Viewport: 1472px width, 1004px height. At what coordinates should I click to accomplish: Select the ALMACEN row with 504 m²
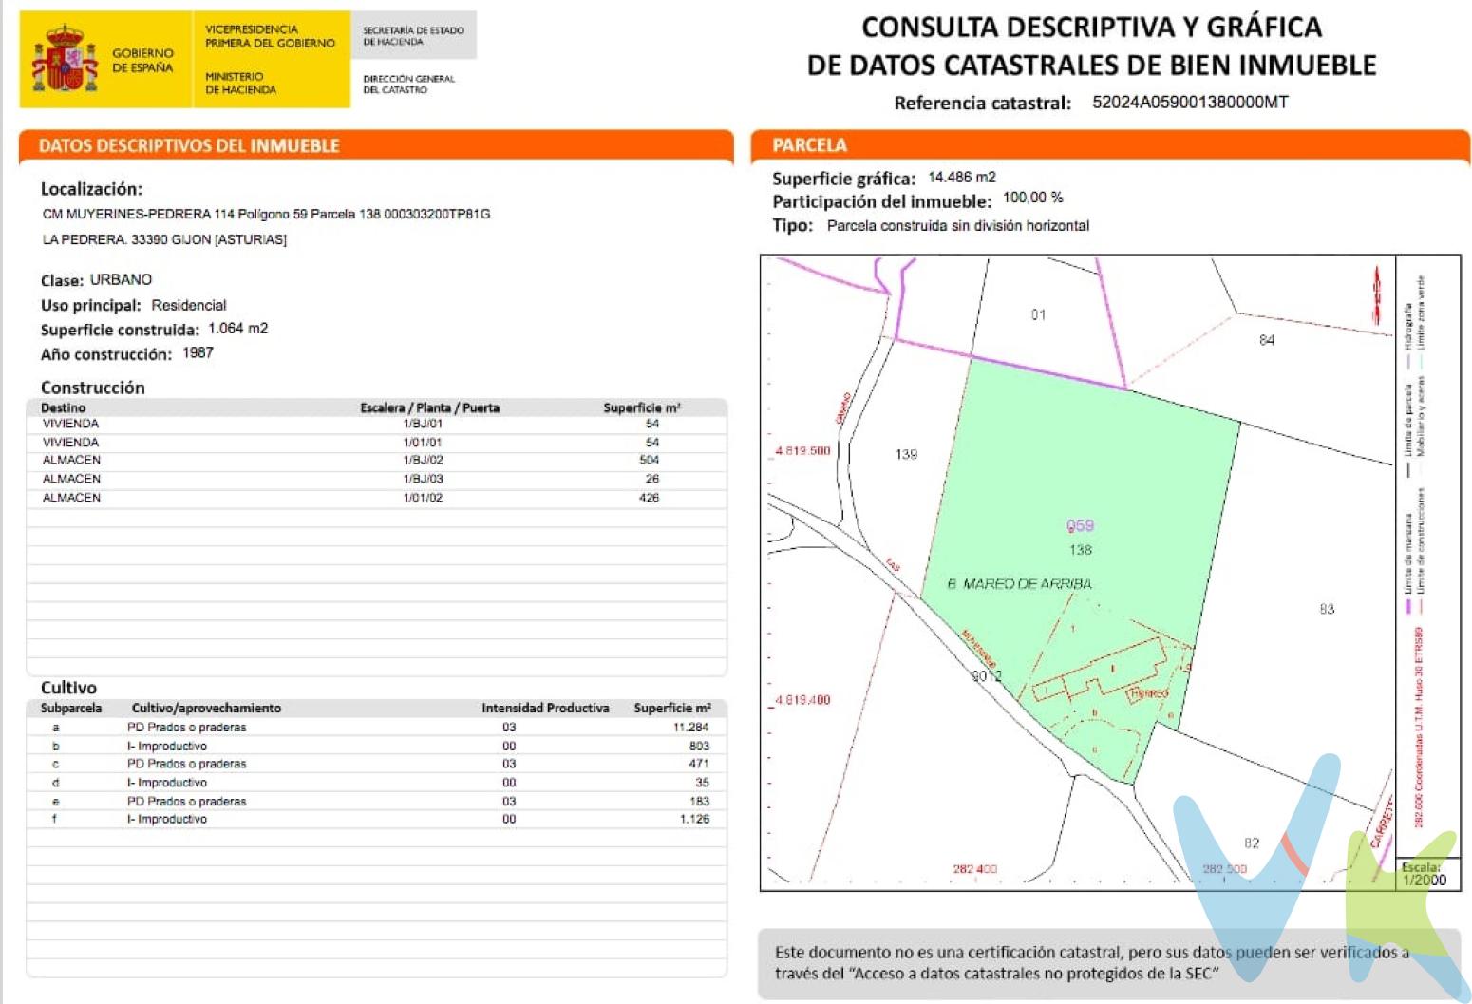375,461
